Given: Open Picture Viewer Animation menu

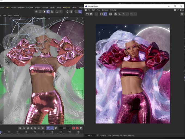Looking at the screenshot, I should [113, 10].
